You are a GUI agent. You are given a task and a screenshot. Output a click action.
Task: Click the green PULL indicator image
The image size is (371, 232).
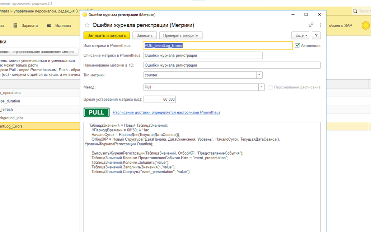97,112
